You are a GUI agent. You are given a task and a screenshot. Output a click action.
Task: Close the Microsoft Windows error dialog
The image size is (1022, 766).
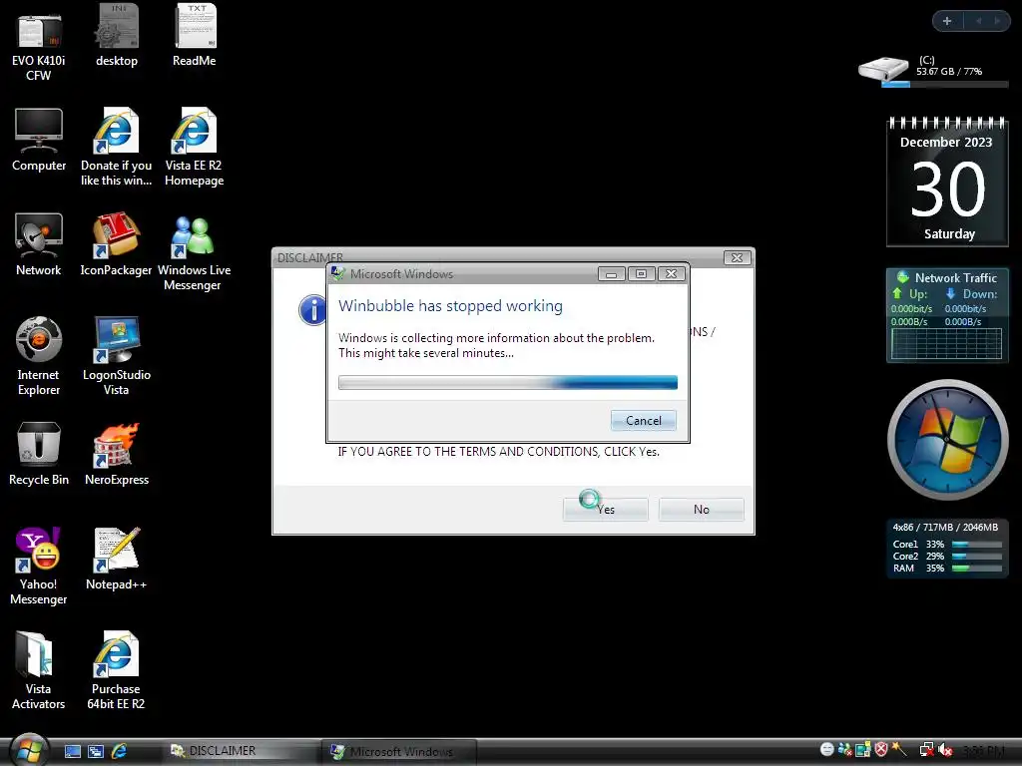click(x=671, y=274)
